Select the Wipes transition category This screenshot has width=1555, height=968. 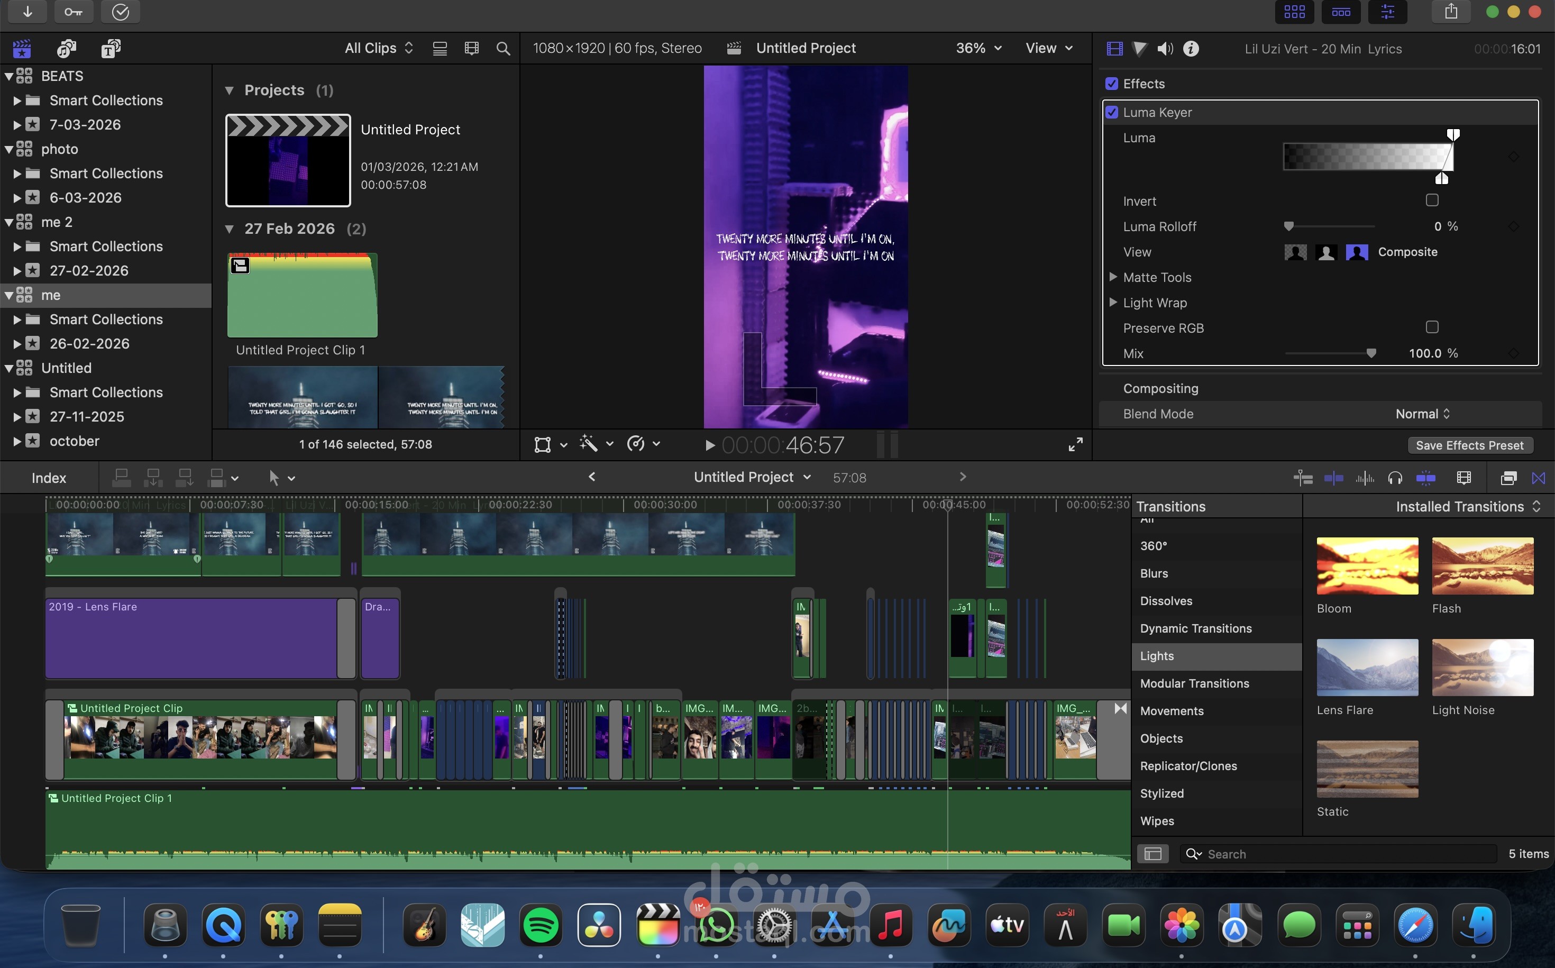pyautogui.click(x=1156, y=821)
